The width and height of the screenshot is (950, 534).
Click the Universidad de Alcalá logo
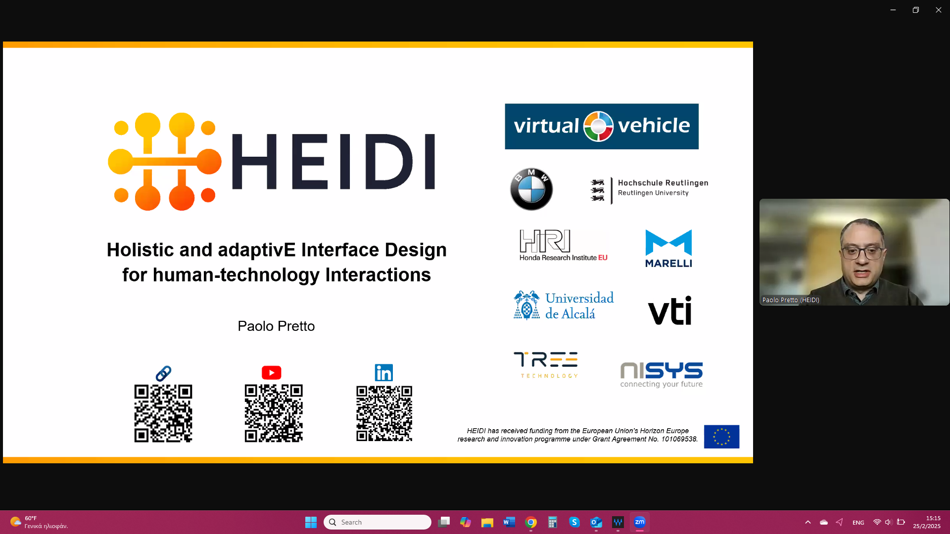[564, 305]
